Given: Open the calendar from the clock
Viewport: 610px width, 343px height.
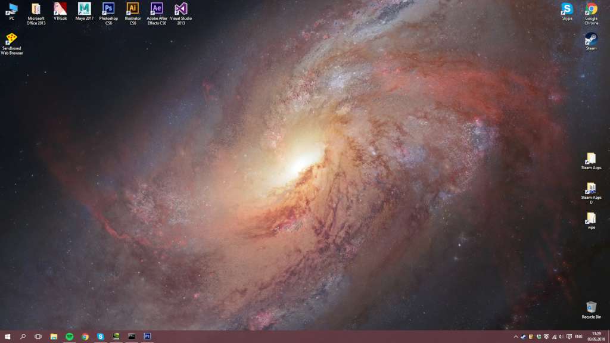Looking at the screenshot, I should pyautogui.click(x=597, y=337).
